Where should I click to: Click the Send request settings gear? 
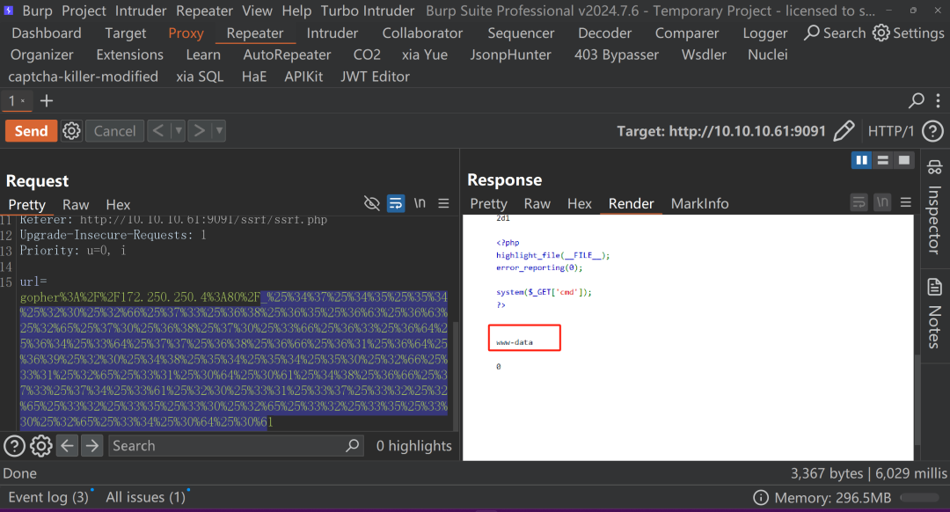point(71,131)
